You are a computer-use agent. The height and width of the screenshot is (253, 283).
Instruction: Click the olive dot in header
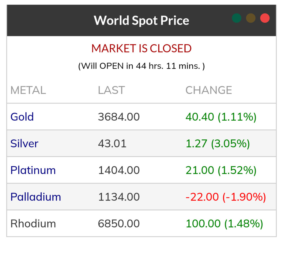click(251, 18)
